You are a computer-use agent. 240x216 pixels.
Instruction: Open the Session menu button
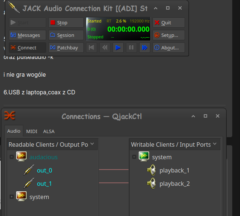tap(66, 35)
